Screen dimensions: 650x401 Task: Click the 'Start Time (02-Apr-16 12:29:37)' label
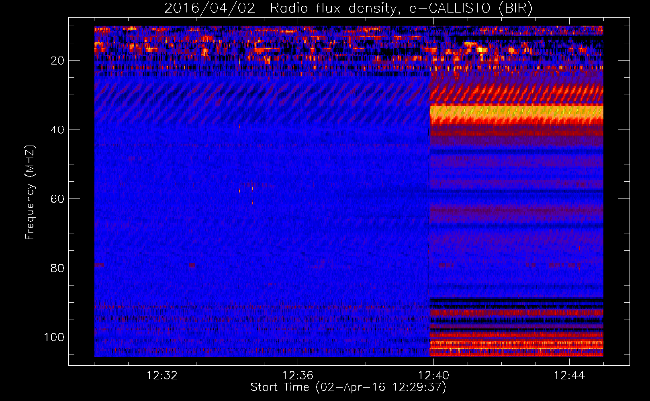coord(348,387)
